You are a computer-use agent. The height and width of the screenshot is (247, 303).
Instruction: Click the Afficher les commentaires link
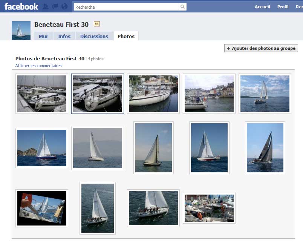(38, 66)
